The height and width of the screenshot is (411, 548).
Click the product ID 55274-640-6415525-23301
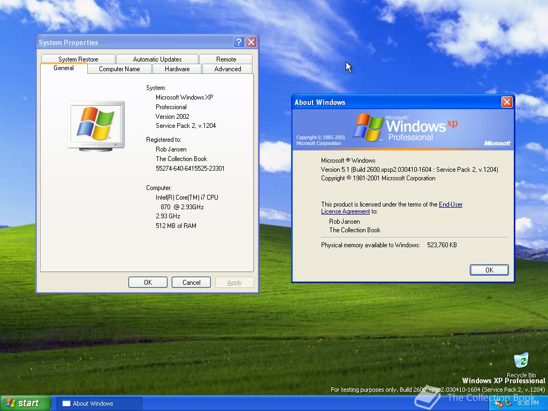pos(190,169)
